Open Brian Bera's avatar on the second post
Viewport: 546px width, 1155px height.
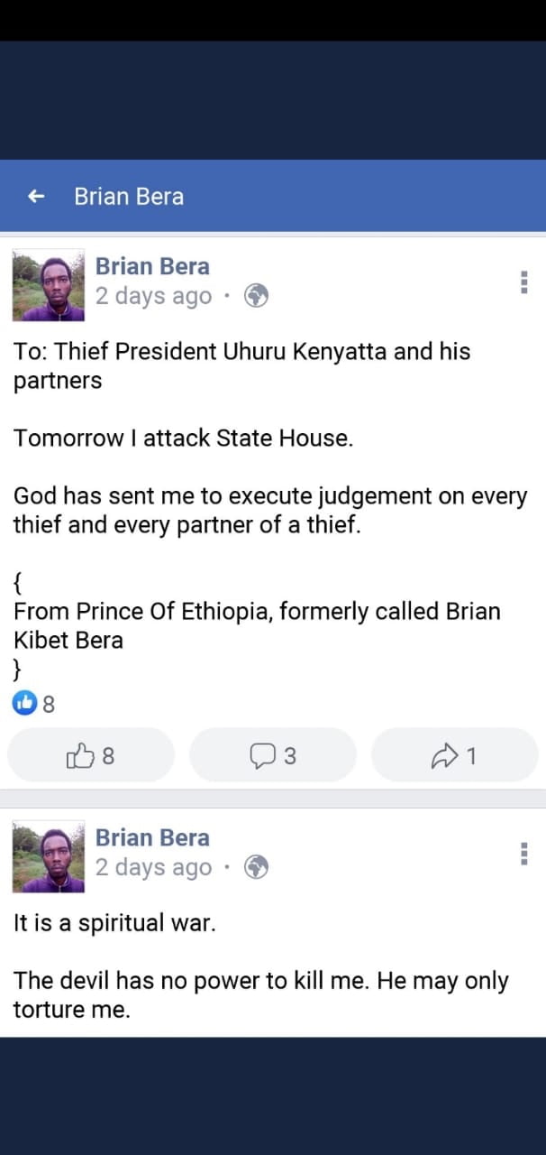[x=49, y=856]
